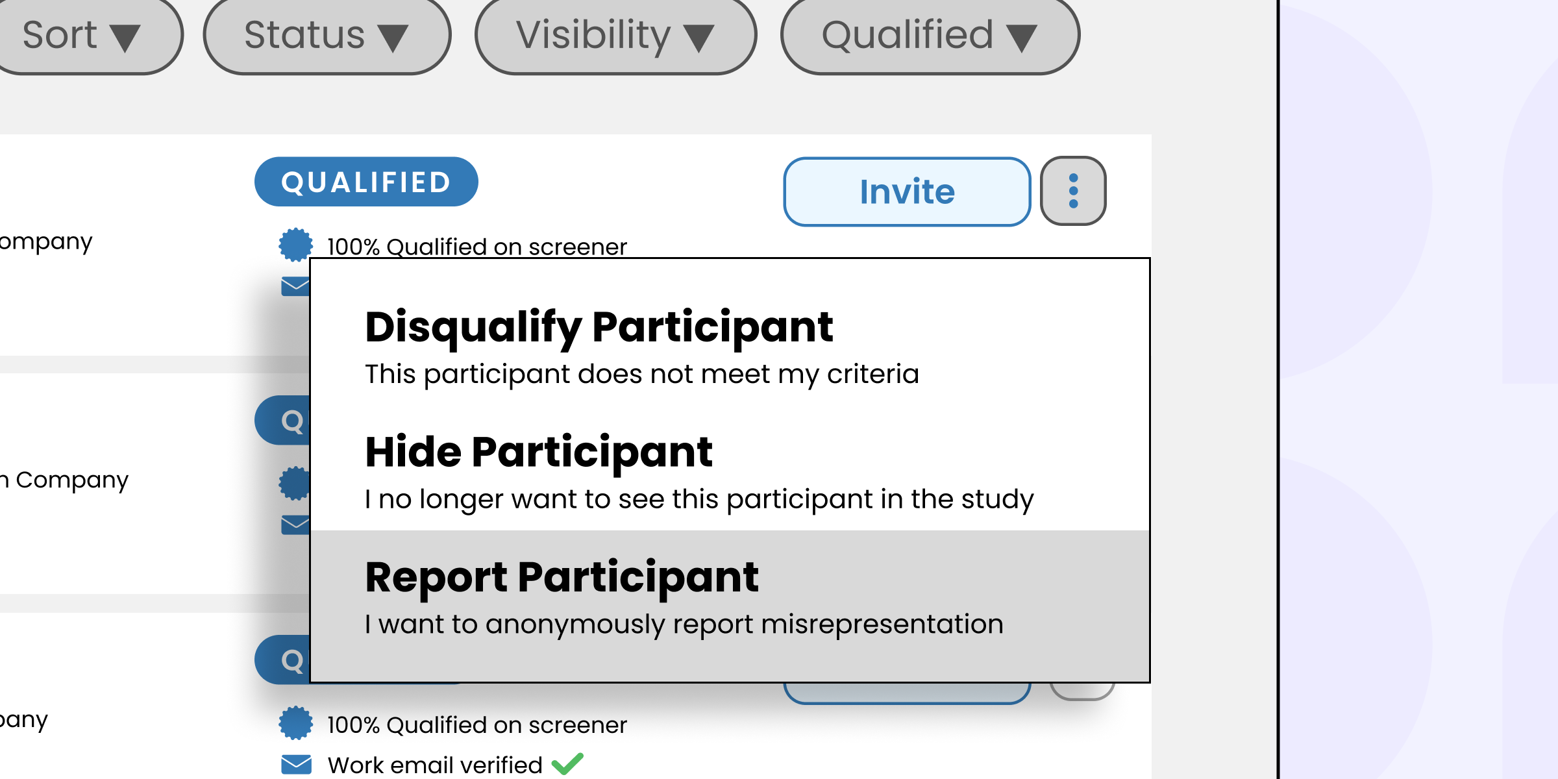The image size is (1558, 779).
Task: Open the Sort dropdown
Action: [82, 35]
